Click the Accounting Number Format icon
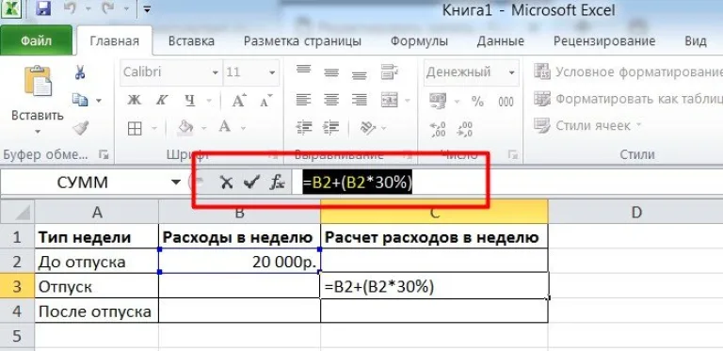The height and width of the screenshot is (351, 723). coord(438,100)
